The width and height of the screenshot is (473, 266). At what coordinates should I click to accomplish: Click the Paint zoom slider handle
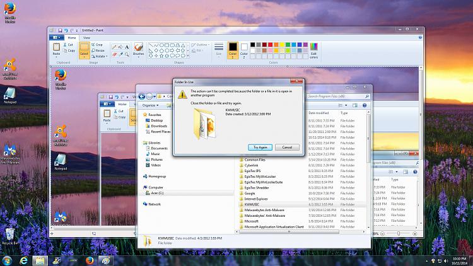click(399, 233)
